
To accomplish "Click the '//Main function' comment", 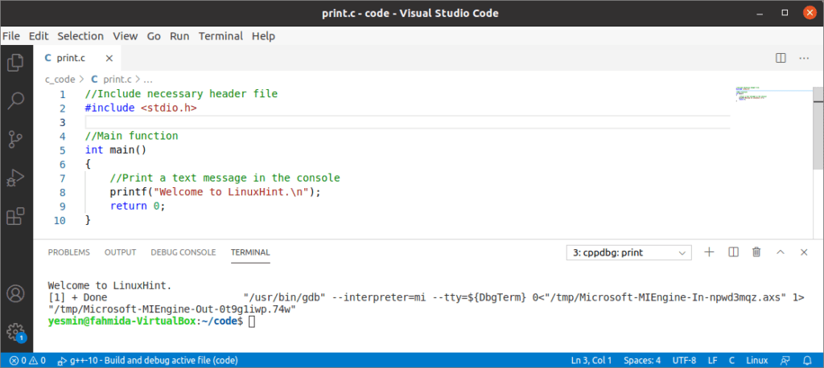I will (x=131, y=136).
